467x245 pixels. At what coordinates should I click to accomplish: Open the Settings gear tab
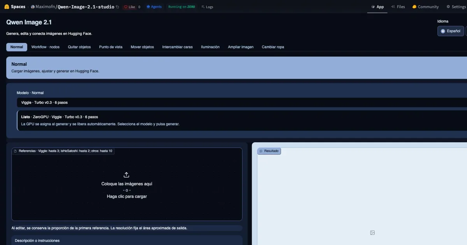[x=456, y=7]
